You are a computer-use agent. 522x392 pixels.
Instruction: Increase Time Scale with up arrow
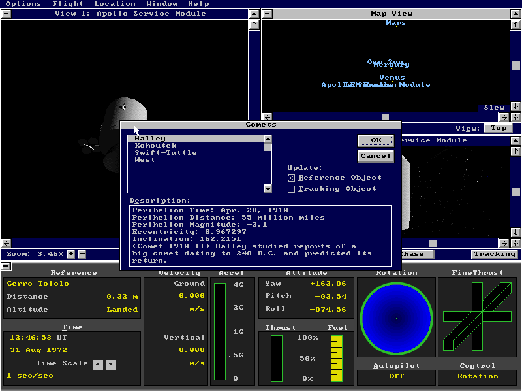click(x=97, y=365)
